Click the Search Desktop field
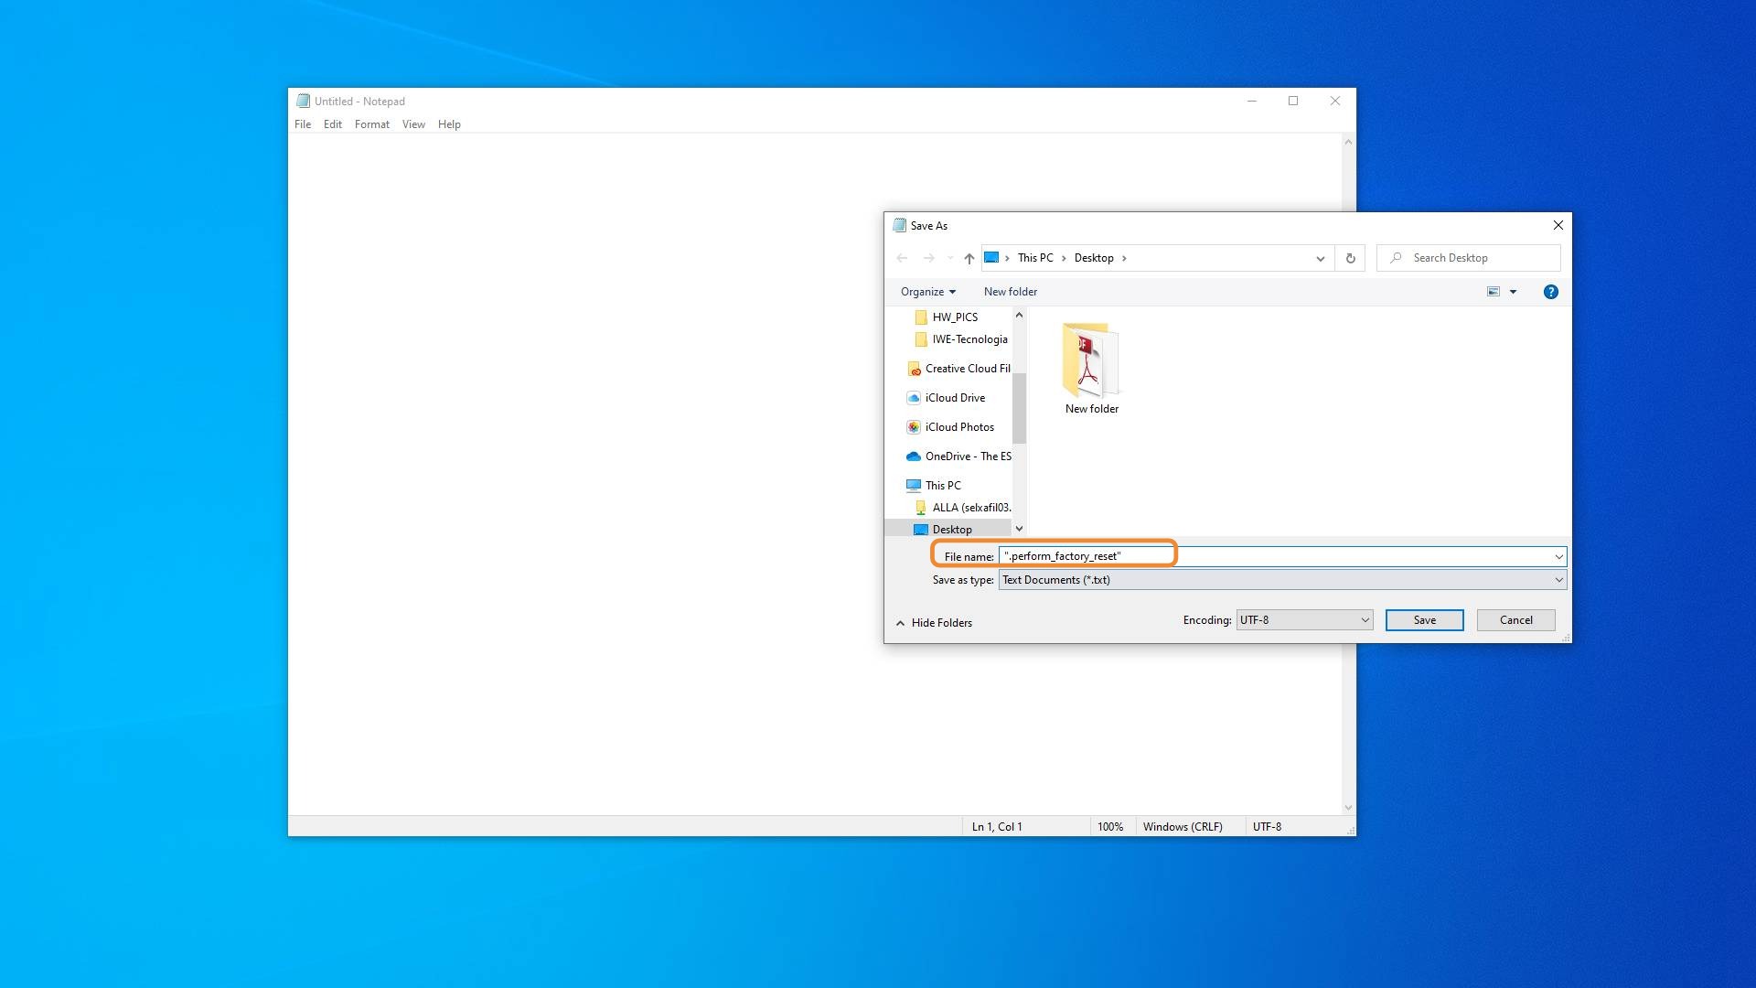The width and height of the screenshot is (1756, 988). pyautogui.click(x=1469, y=258)
